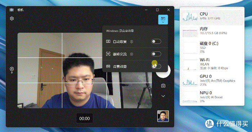Toggle 眼神交流 eye contact switch
The image size is (252, 132).
click(x=156, y=54)
